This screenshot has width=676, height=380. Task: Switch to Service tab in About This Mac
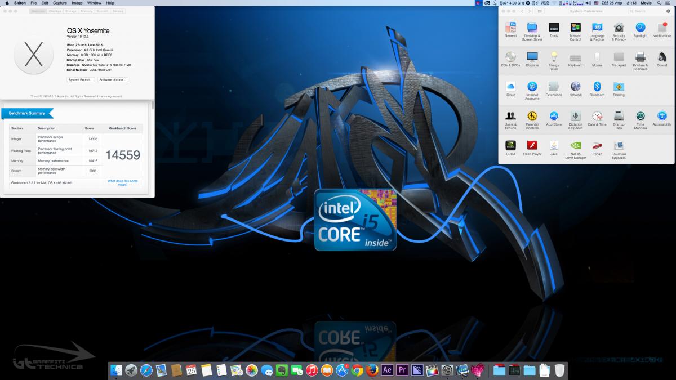tap(118, 11)
